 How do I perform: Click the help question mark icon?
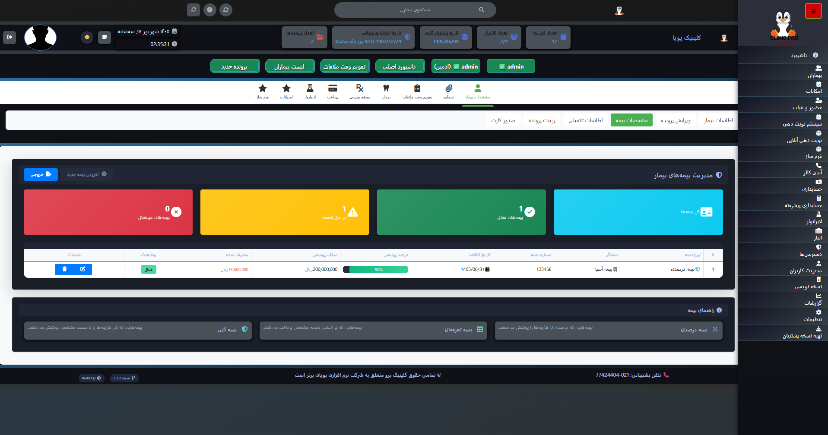210,10
